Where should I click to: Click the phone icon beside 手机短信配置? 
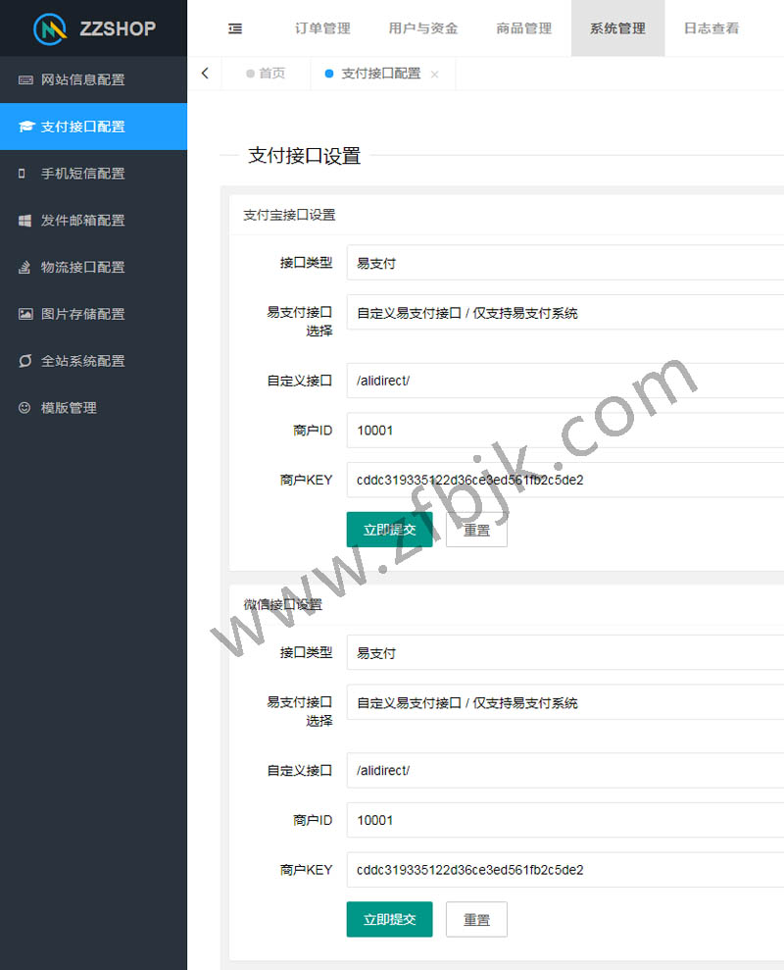pos(23,174)
